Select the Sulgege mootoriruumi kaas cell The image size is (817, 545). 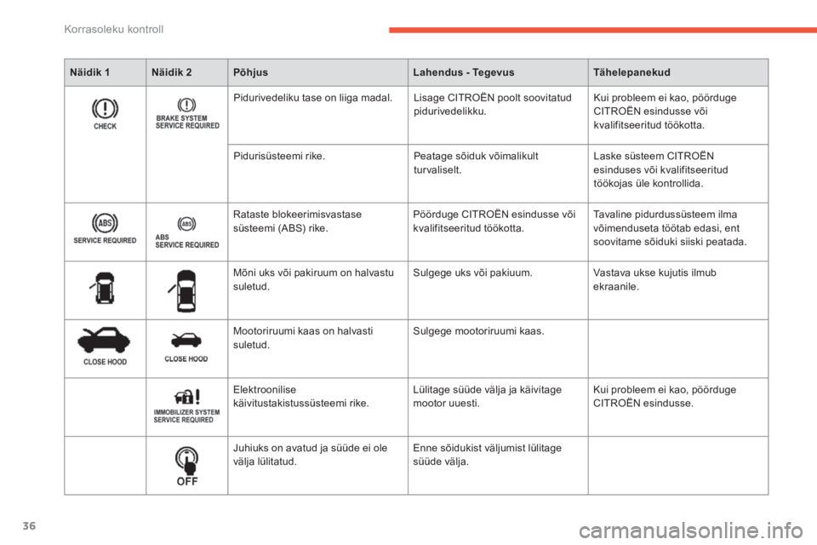[x=498, y=349]
